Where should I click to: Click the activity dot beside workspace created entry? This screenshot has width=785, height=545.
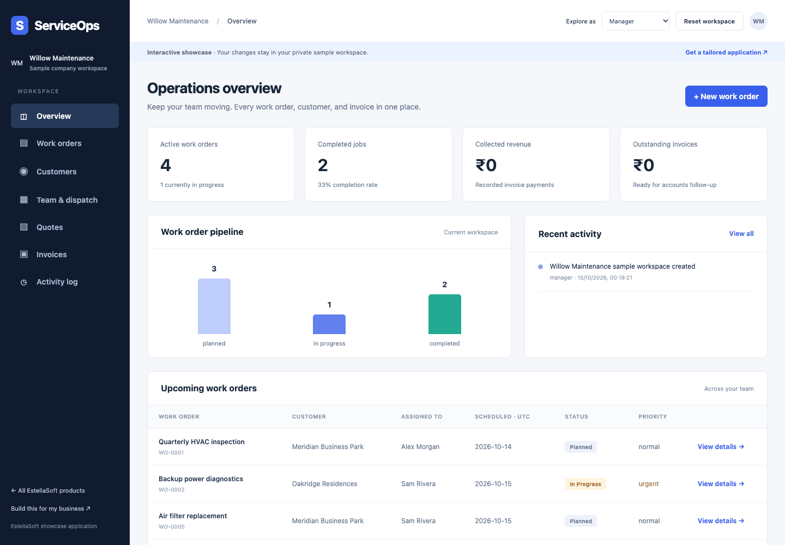(541, 267)
